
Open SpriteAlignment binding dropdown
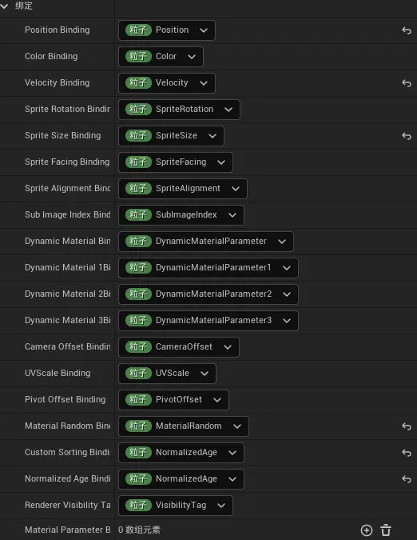183,188
